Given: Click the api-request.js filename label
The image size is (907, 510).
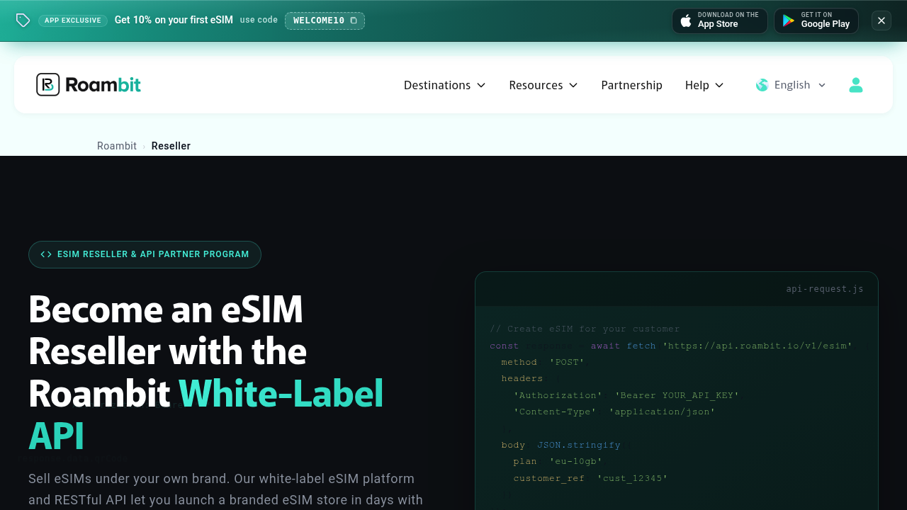Looking at the screenshot, I should pos(825,289).
